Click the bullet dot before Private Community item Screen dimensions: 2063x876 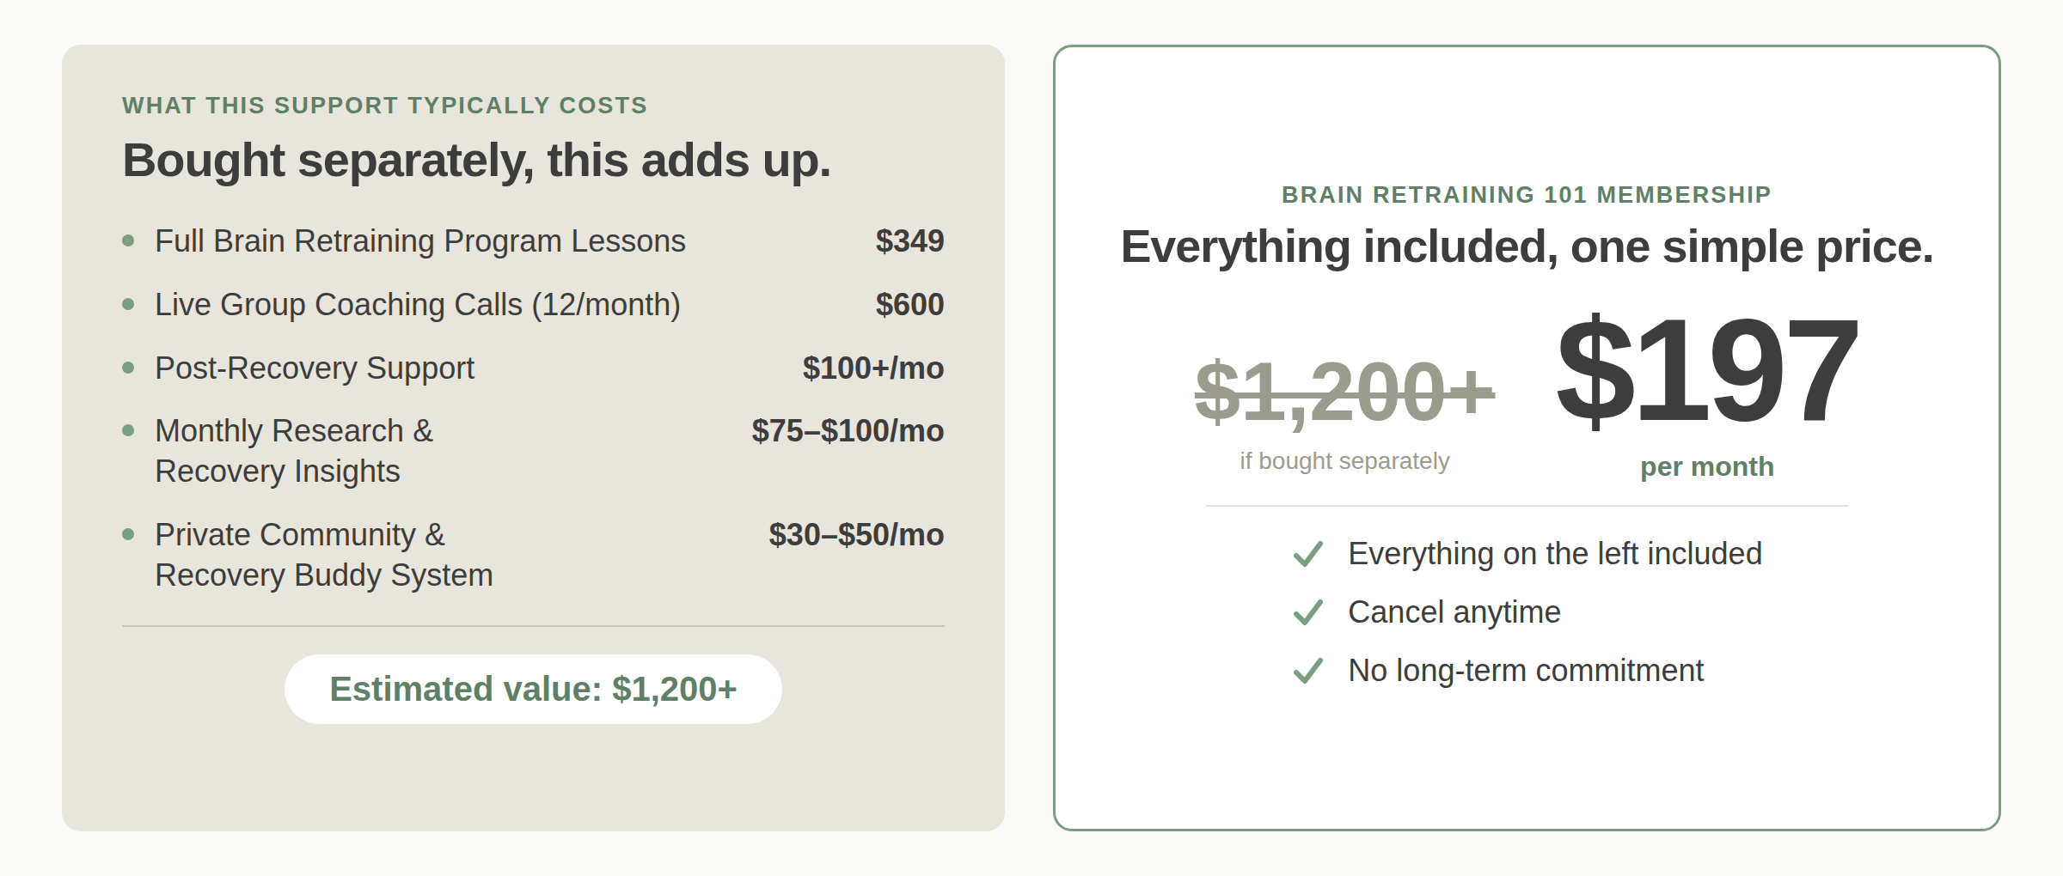(x=128, y=534)
